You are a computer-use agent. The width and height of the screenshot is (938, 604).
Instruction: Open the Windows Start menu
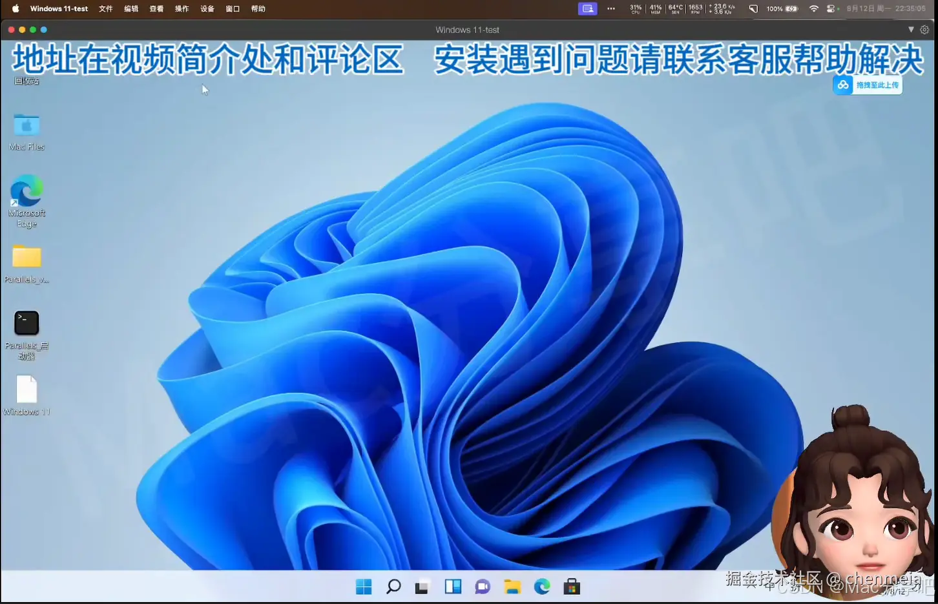364,586
